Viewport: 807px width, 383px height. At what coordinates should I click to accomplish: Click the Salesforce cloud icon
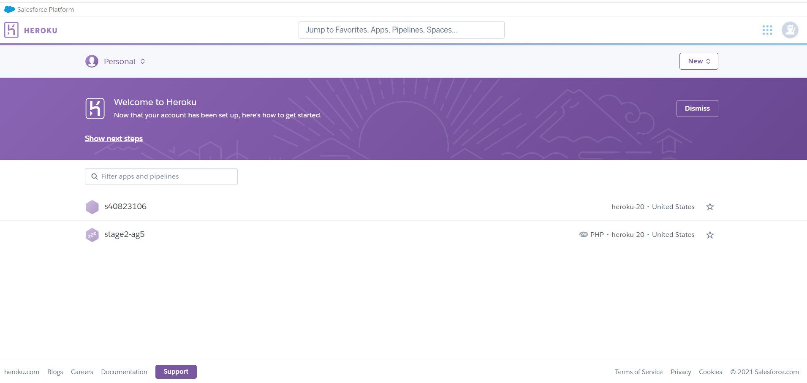[9, 9]
